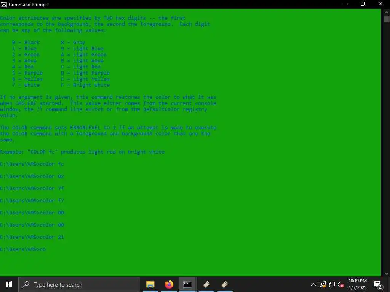Image resolution: width=390 pixels, height=292 pixels.
Task: Close the Command Prompt window
Action: coord(380,4)
